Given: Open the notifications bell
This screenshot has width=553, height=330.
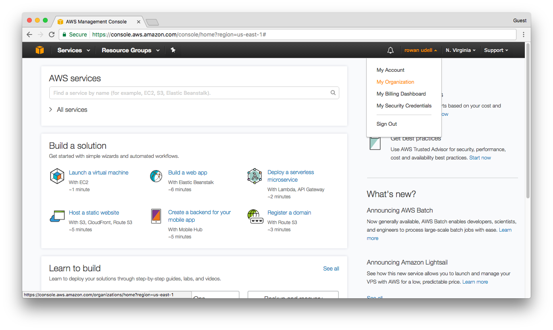Looking at the screenshot, I should pos(391,50).
